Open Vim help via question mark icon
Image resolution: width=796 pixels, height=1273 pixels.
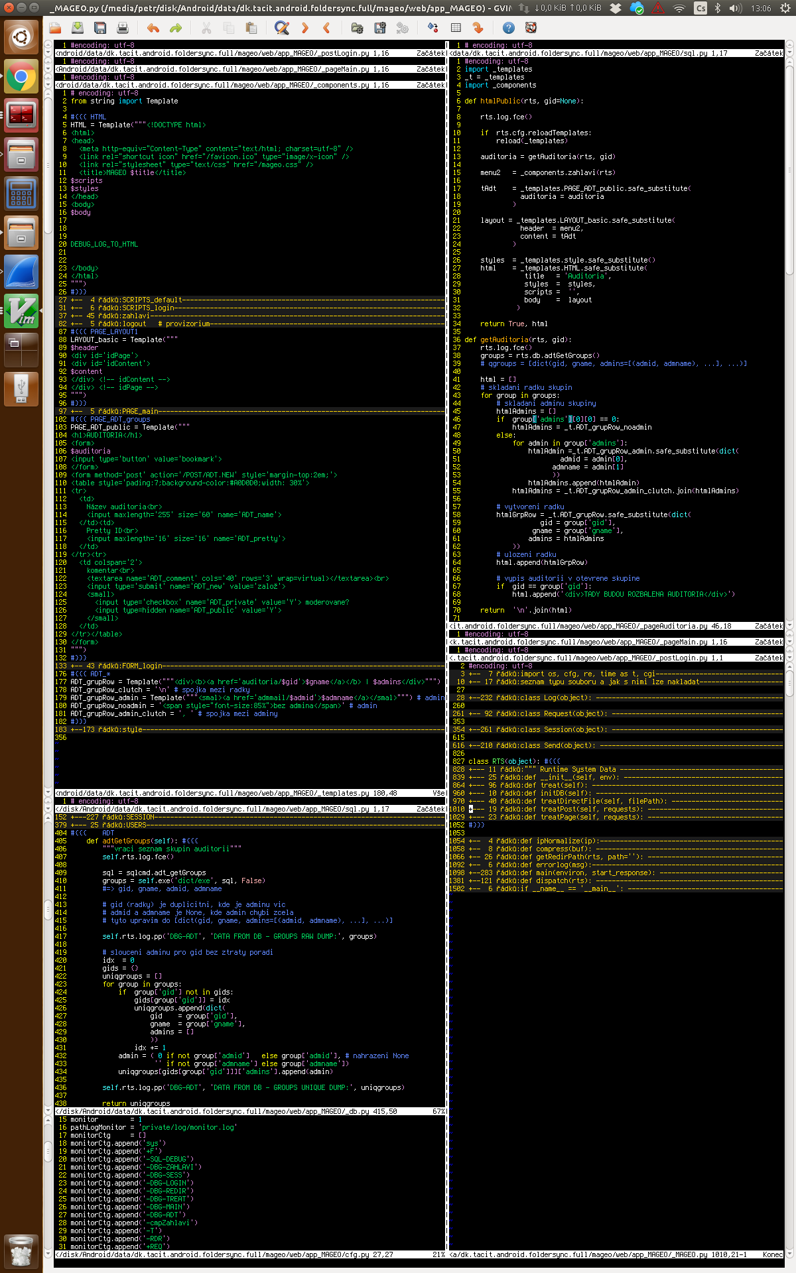click(x=508, y=28)
